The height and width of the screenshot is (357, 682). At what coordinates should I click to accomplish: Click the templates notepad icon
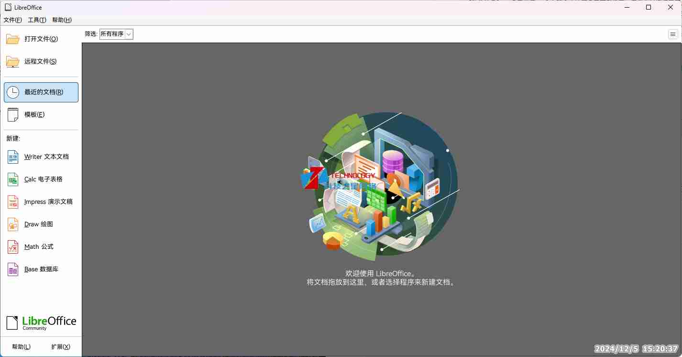(13, 115)
